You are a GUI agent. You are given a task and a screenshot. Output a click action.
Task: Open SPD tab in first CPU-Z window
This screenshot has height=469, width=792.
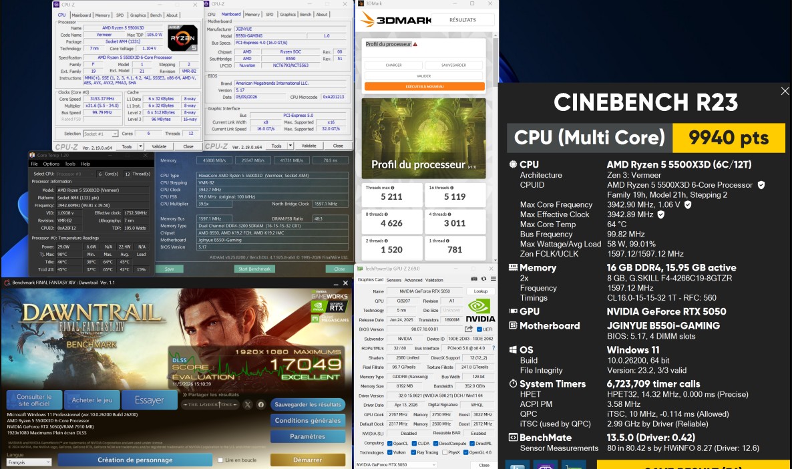(120, 15)
